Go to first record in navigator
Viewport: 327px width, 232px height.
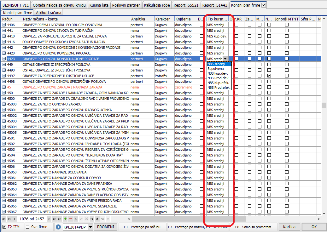[4, 219]
